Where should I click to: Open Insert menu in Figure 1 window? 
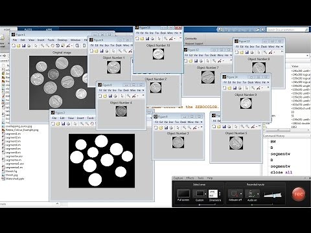point(41,40)
